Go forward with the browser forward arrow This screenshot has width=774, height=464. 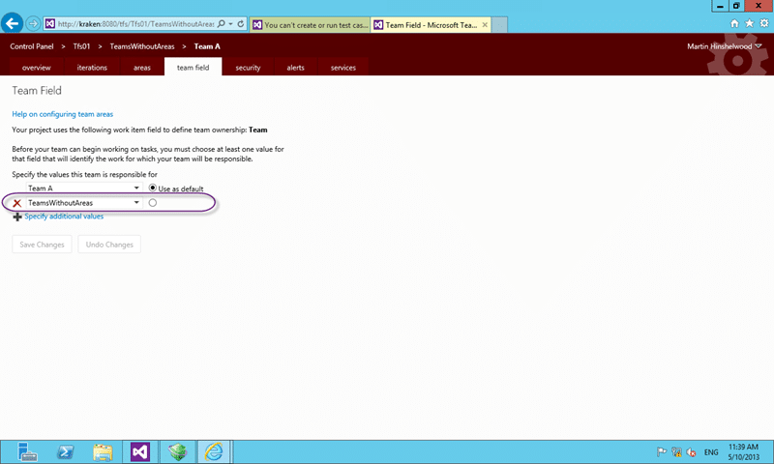coord(33,23)
